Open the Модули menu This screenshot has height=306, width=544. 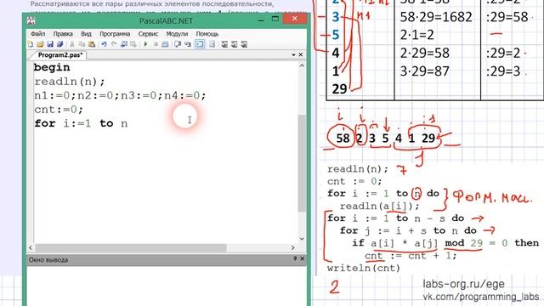[177, 34]
